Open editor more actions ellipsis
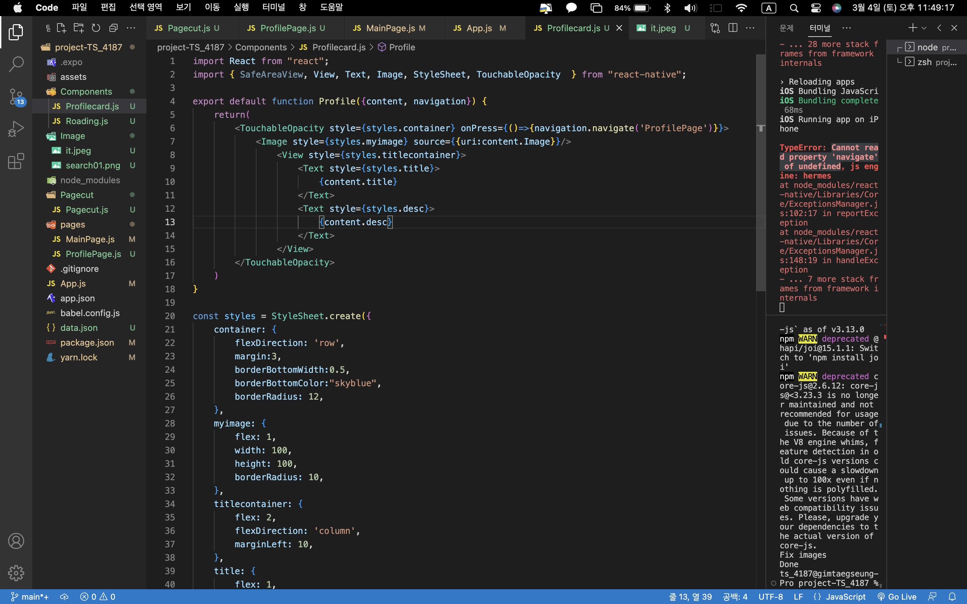The width and height of the screenshot is (967, 604). (x=750, y=28)
